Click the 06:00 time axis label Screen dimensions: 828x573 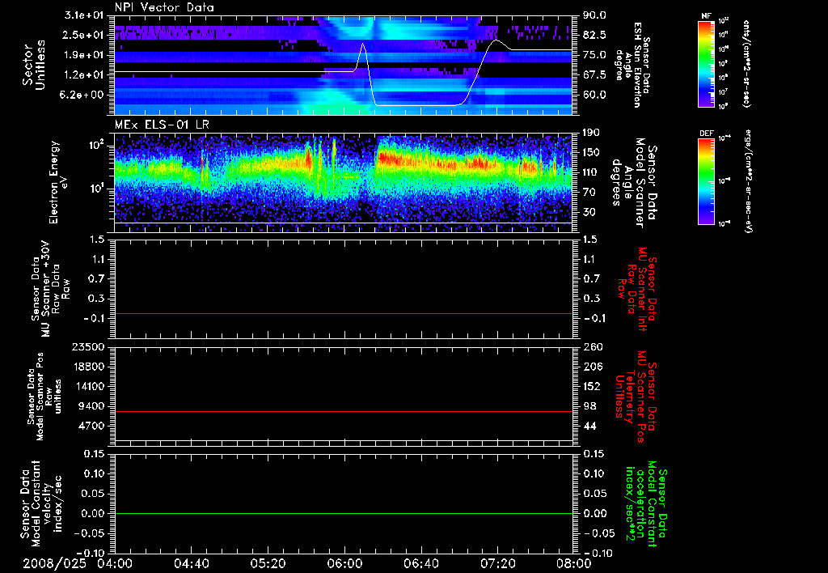[344, 564]
